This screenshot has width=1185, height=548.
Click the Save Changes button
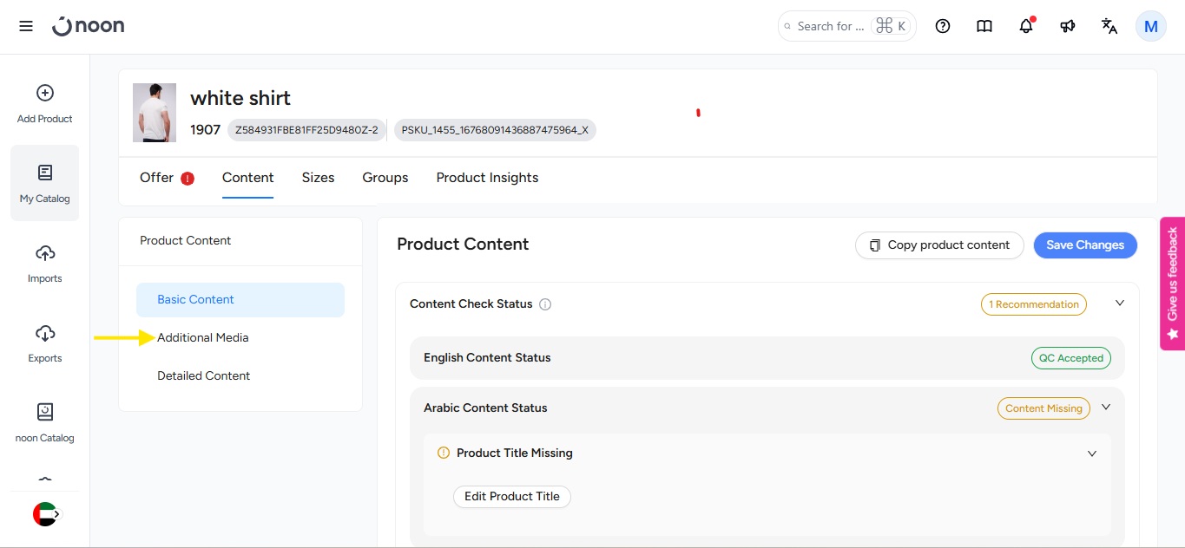(x=1085, y=245)
